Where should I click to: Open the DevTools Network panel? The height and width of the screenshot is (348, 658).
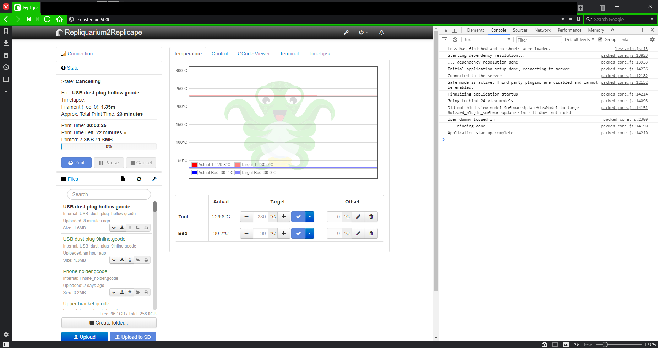point(542,30)
